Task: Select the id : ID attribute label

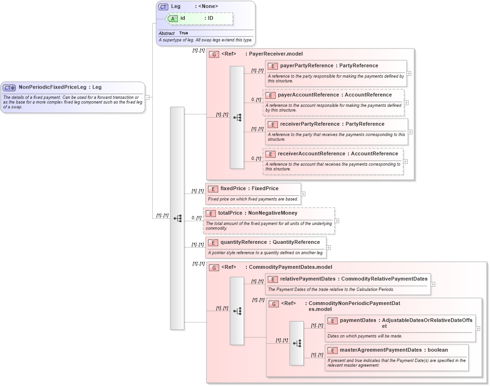Action: click(197, 18)
